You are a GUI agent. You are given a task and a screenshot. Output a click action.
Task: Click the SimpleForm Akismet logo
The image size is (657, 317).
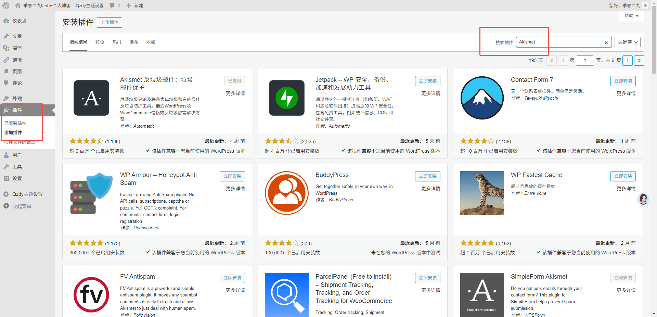point(482,295)
